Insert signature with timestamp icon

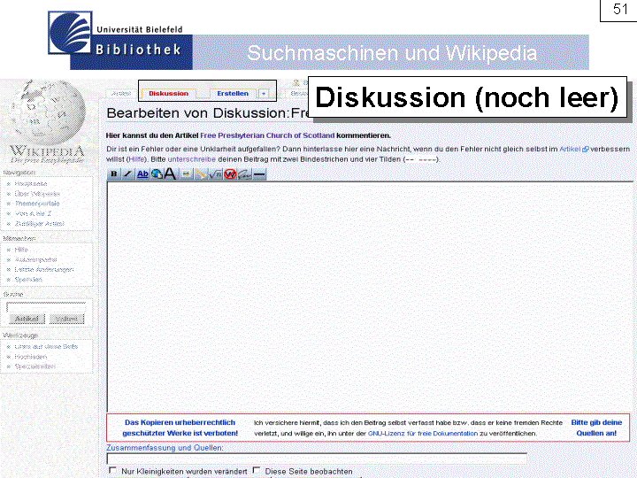point(244,174)
